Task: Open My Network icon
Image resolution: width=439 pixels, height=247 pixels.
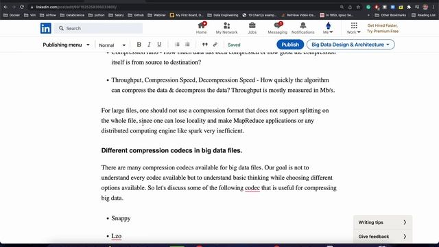Action: (x=227, y=26)
